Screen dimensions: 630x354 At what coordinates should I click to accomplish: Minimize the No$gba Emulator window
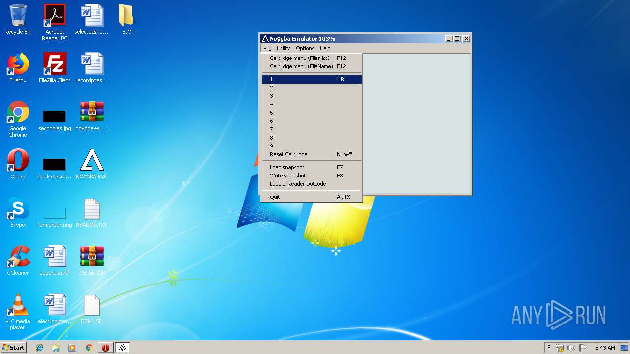[449, 39]
